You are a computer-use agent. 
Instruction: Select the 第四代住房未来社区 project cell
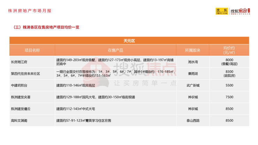point(32,74)
